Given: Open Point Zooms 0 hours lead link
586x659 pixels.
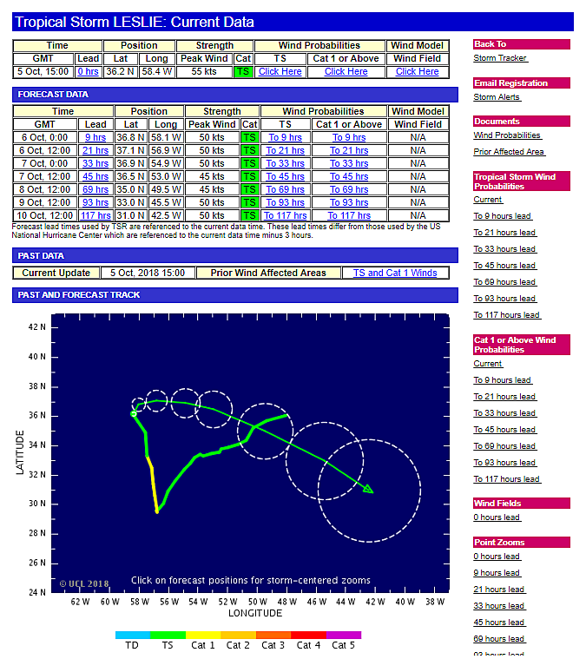Looking at the screenshot, I should 497,557.
